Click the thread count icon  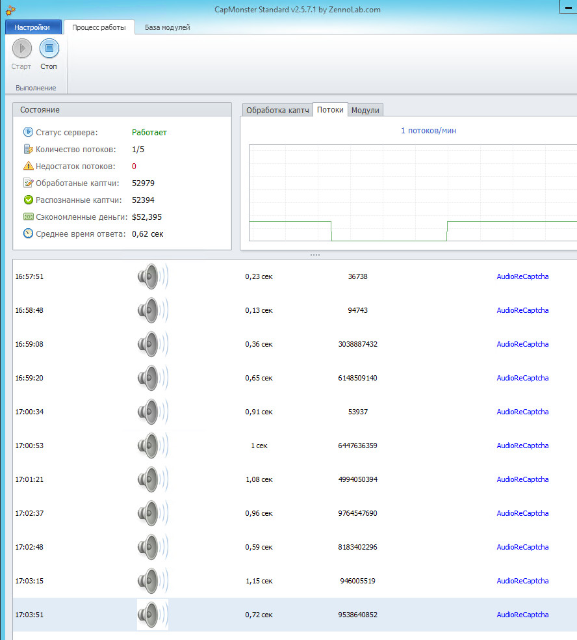28,149
